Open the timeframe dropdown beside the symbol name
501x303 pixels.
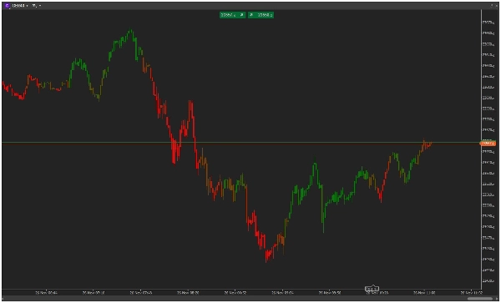(x=37, y=6)
